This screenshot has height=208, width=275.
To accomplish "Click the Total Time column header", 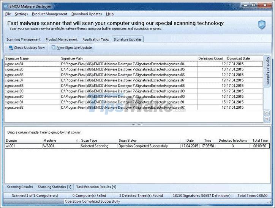I will [260, 141].
